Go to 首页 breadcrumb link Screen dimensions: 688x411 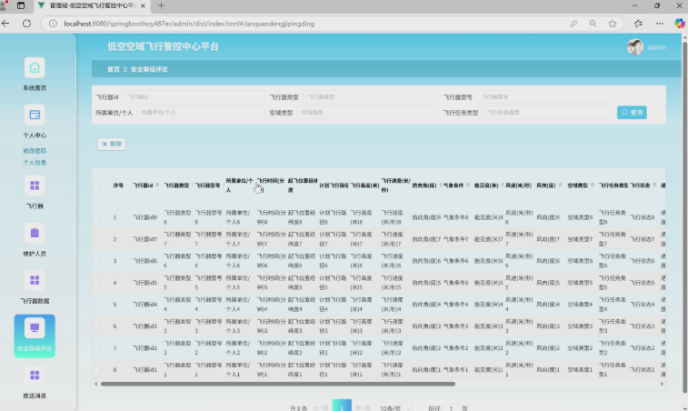(114, 69)
